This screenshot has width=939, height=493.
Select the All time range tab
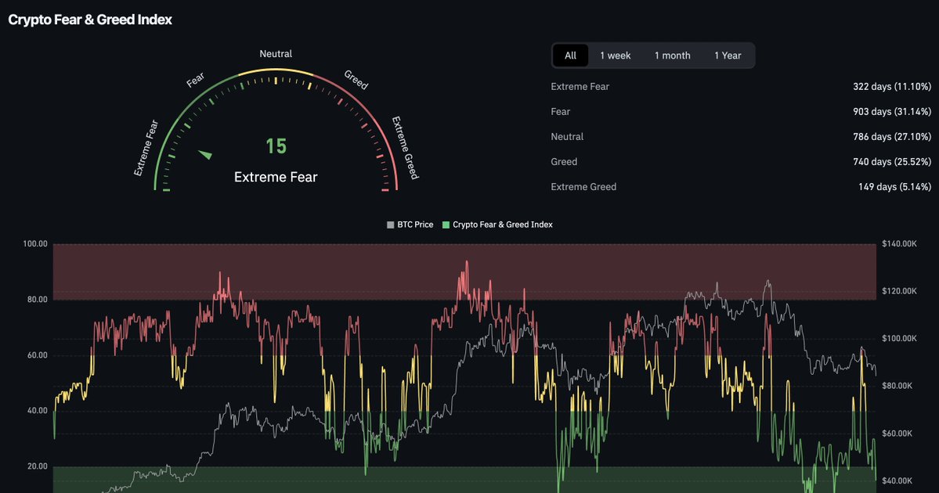click(570, 56)
